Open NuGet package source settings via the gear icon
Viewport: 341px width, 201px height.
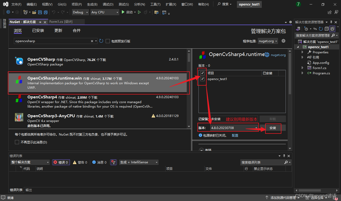283,41
